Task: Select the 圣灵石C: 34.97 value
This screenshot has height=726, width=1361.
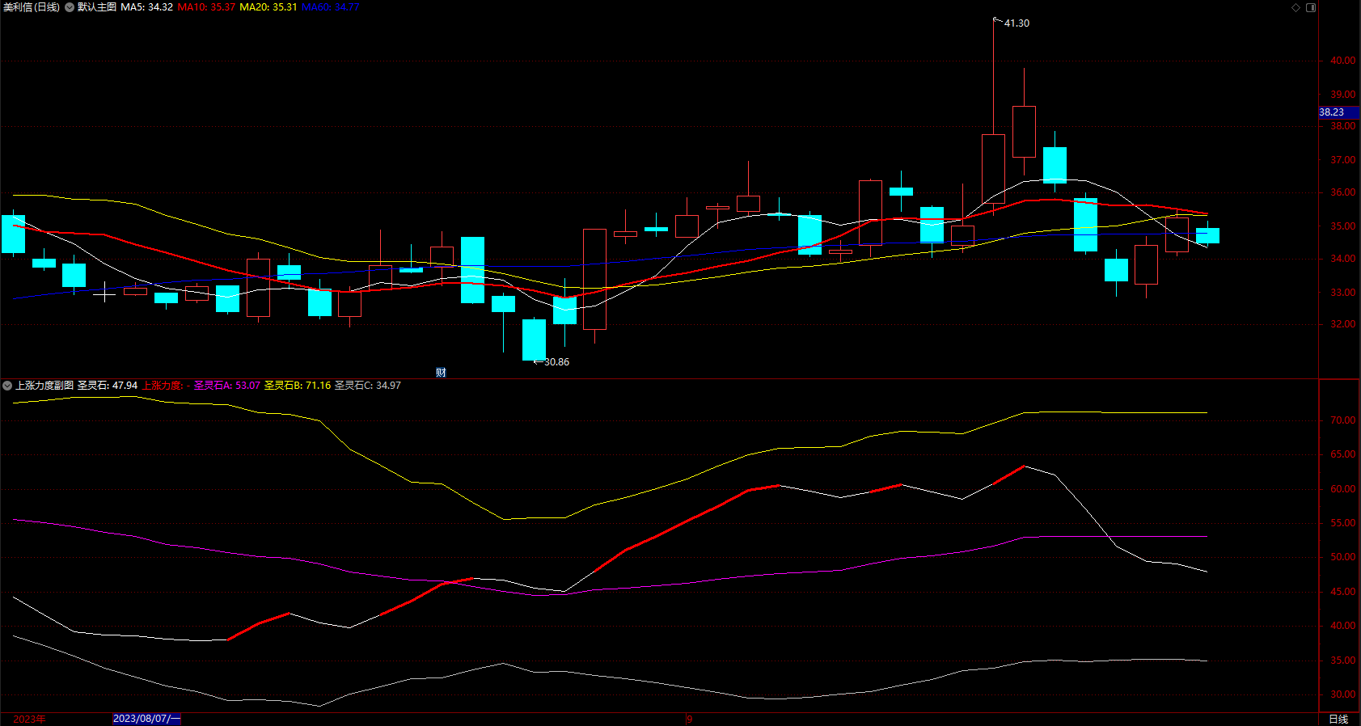Action: coord(368,386)
